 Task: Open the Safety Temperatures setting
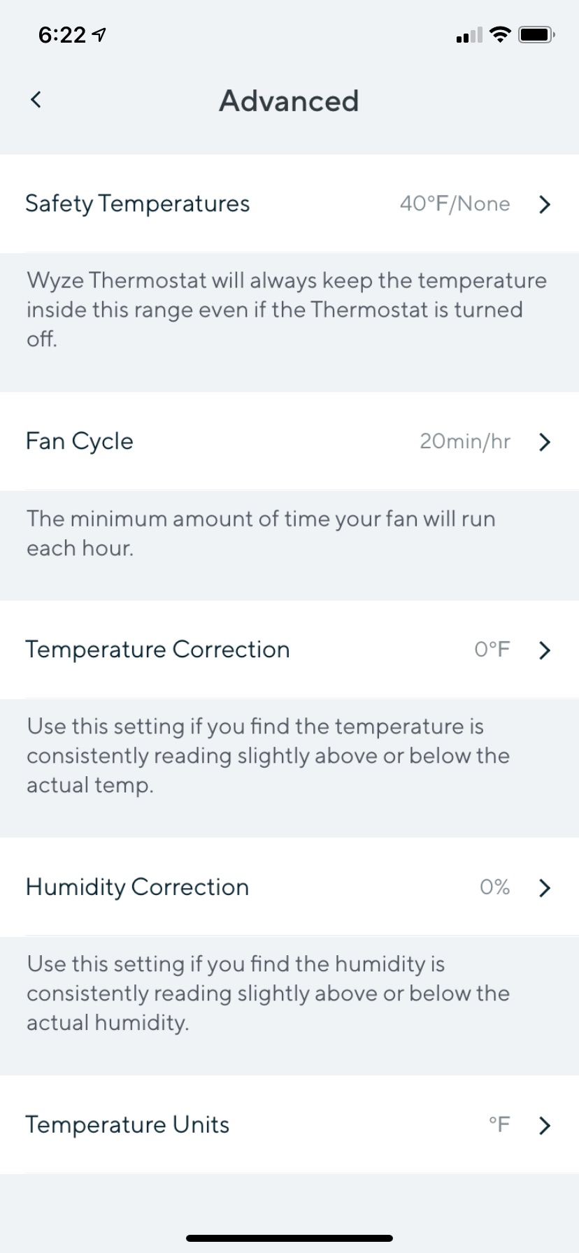138,203
